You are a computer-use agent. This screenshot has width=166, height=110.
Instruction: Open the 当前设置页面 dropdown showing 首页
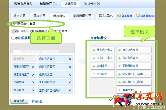click(x=42, y=24)
